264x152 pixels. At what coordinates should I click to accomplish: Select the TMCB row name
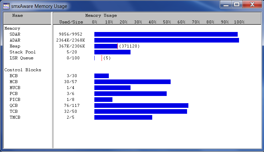15,117
